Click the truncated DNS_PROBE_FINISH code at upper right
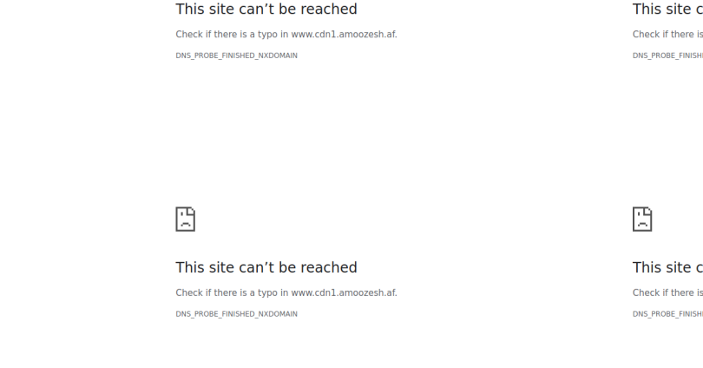This screenshot has height=368, width=703. (x=667, y=56)
